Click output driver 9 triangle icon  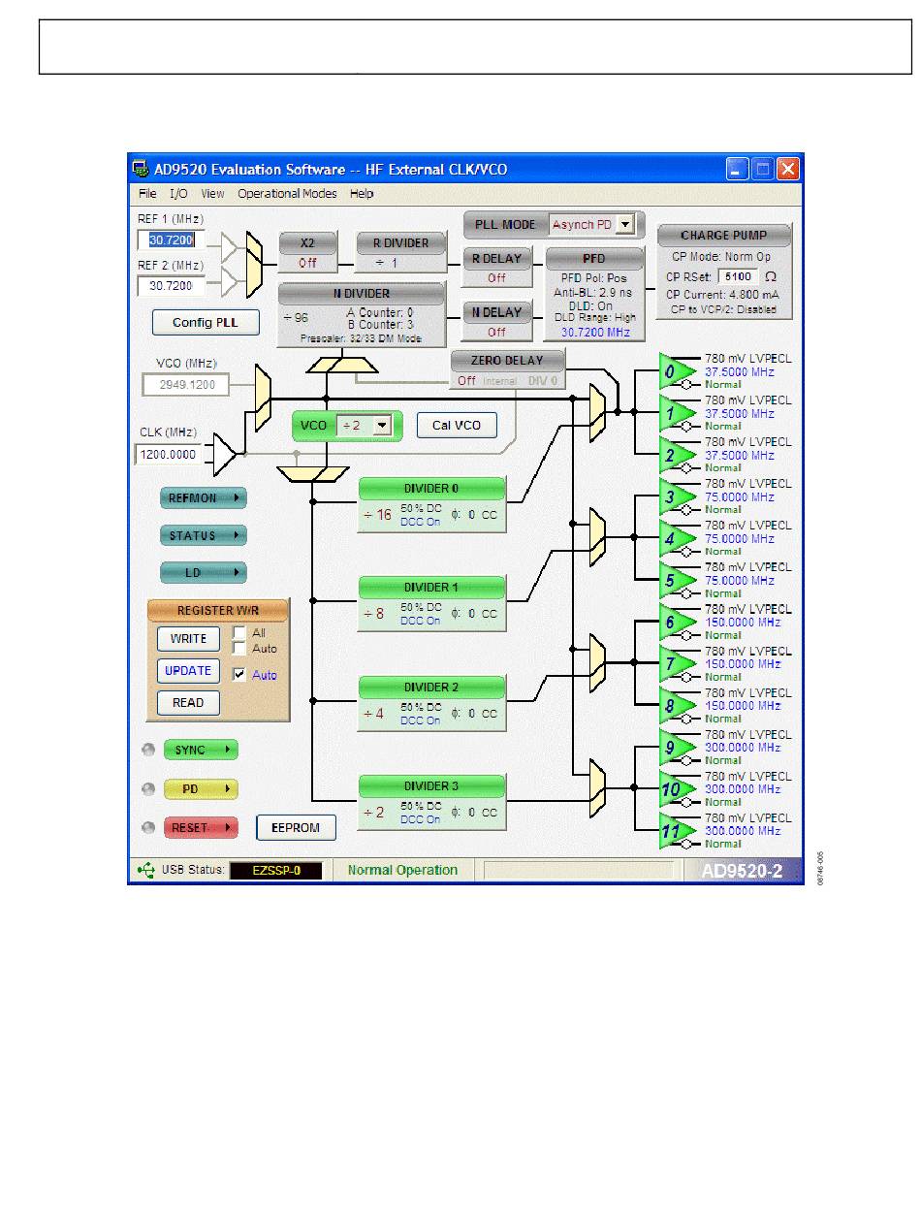tap(676, 748)
